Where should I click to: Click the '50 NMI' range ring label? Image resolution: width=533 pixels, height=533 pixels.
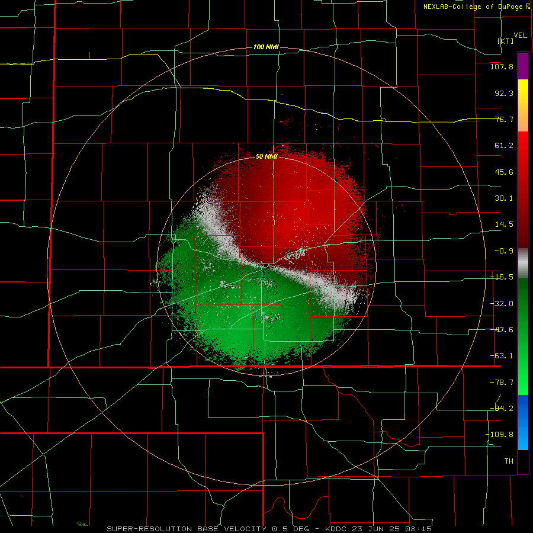coord(266,156)
